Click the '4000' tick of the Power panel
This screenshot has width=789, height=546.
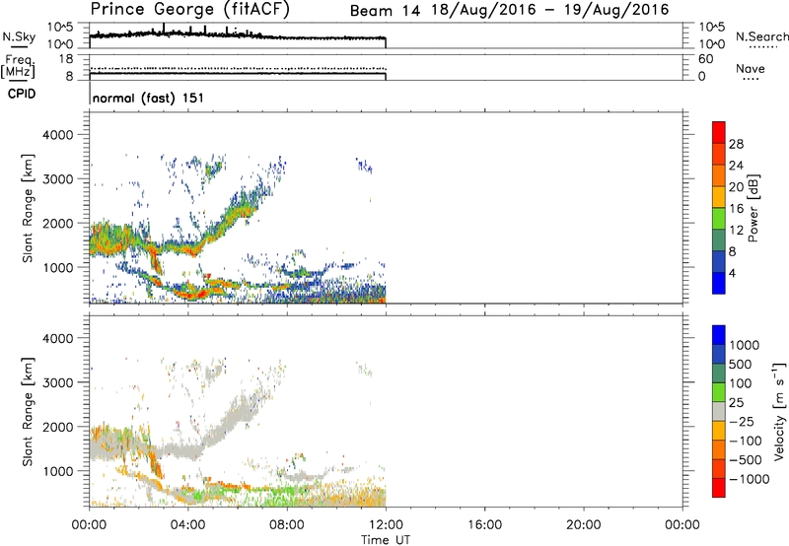click(57, 135)
